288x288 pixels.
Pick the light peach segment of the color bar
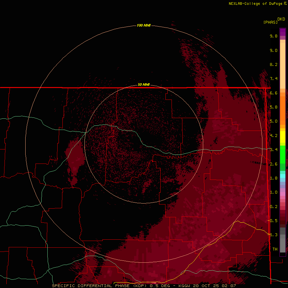[283, 65]
